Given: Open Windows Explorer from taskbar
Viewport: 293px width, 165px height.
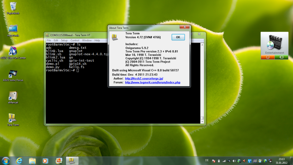Looking at the screenshot, I should (x=32, y=161).
